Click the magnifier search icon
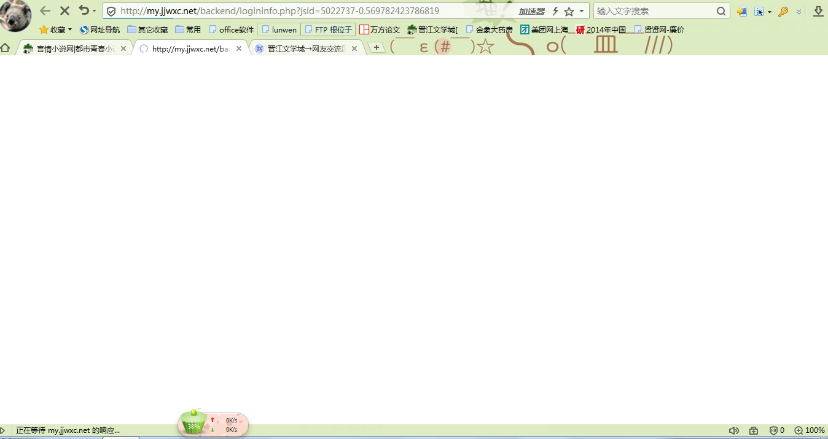This screenshot has height=439, width=828. (x=721, y=11)
